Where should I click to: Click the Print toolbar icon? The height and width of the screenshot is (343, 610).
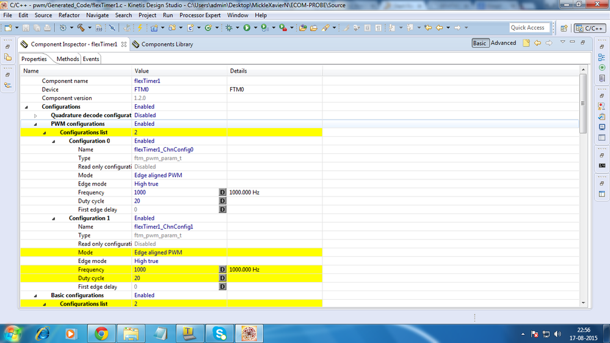[48, 27]
